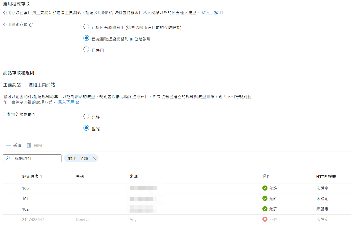The width and height of the screenshot is (353, 227).
Task: Click the trash can 刪除 icon
Action: pyautogui.click(x=29, y=145)
